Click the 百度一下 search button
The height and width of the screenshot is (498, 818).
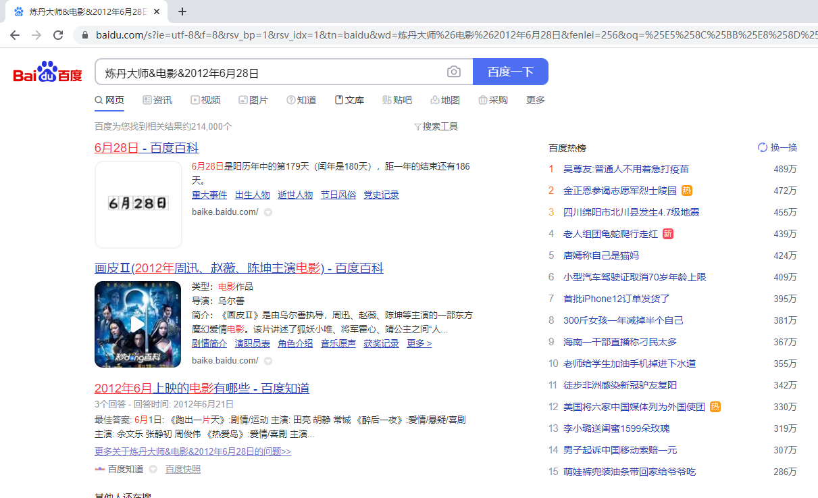pos(511,72)
